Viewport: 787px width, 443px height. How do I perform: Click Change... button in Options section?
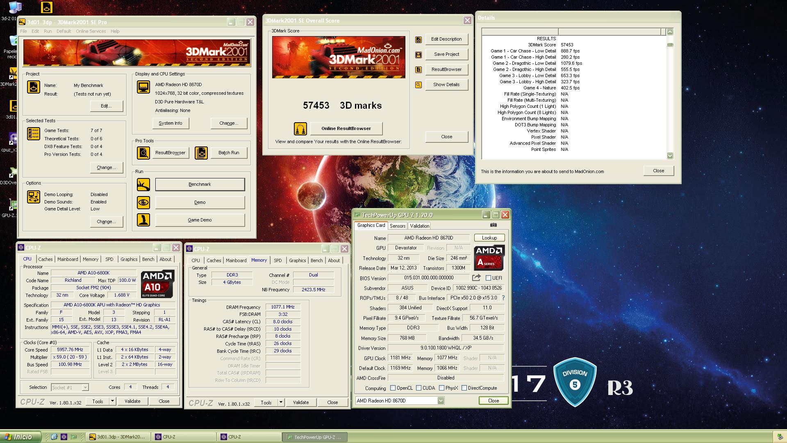click(x=107, y=221)
